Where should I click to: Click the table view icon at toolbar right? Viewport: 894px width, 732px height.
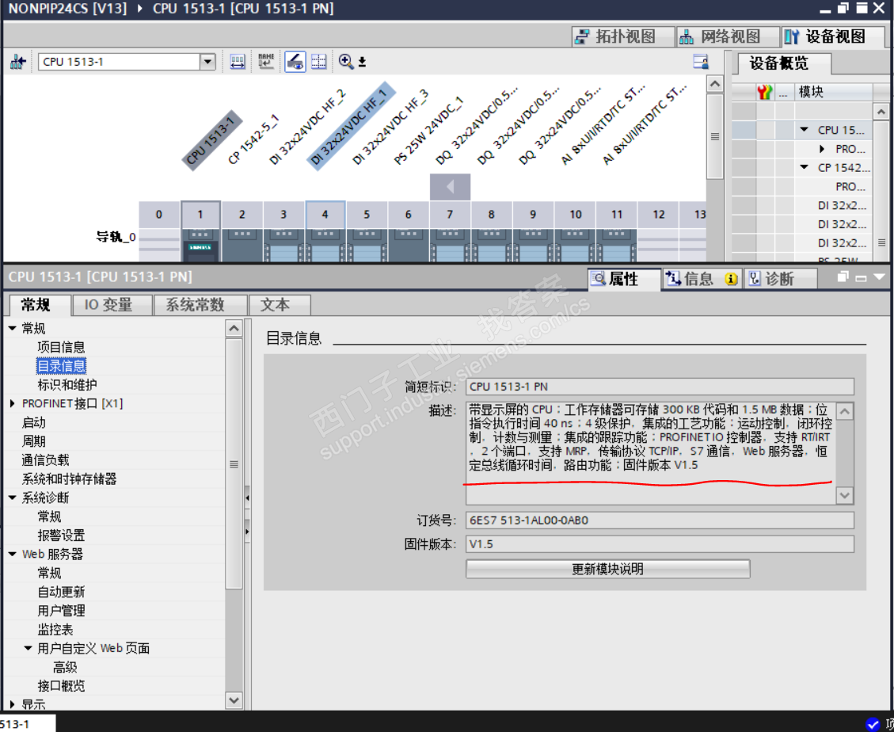click(x=701, y=62)
